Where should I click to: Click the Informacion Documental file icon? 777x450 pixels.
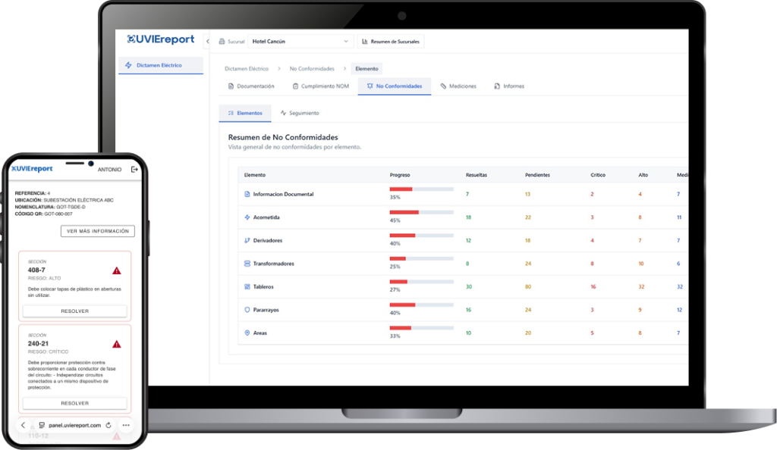(x=247, y=195)
